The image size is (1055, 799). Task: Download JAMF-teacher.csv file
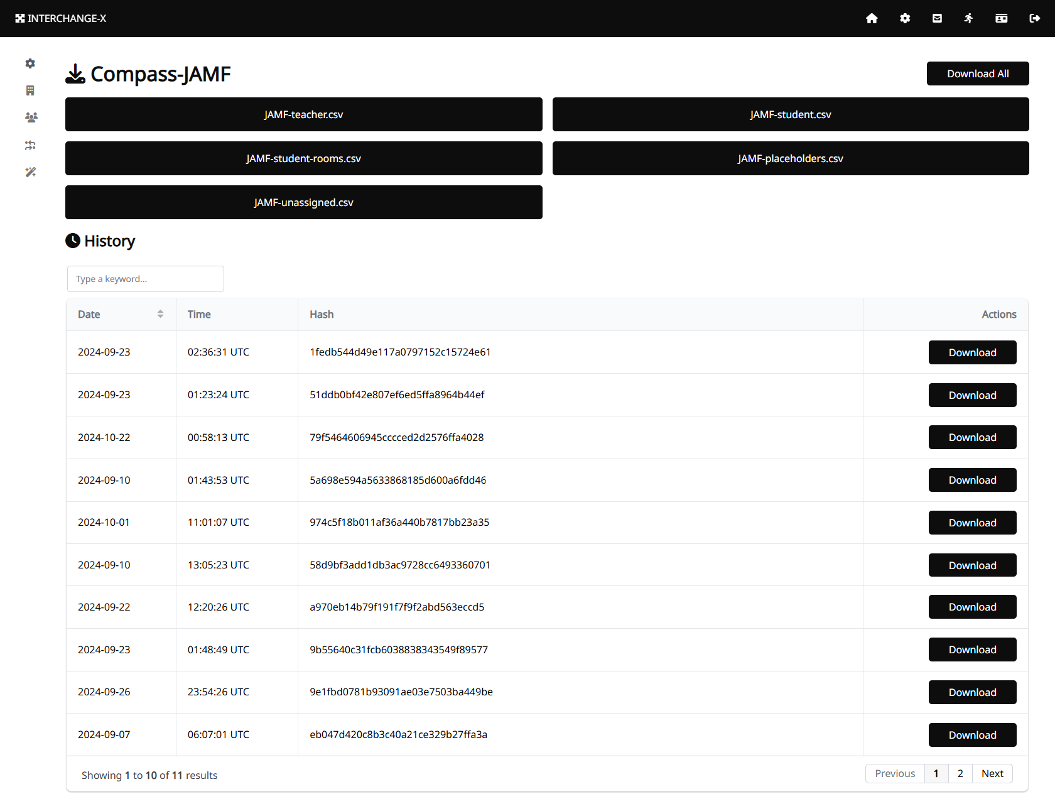click(304, 114)
